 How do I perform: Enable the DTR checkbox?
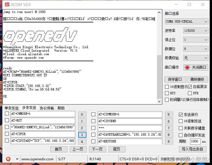click(190, 93)
